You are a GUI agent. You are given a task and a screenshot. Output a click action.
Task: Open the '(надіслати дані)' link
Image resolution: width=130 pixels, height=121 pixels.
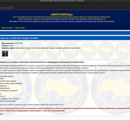[7, 28]
